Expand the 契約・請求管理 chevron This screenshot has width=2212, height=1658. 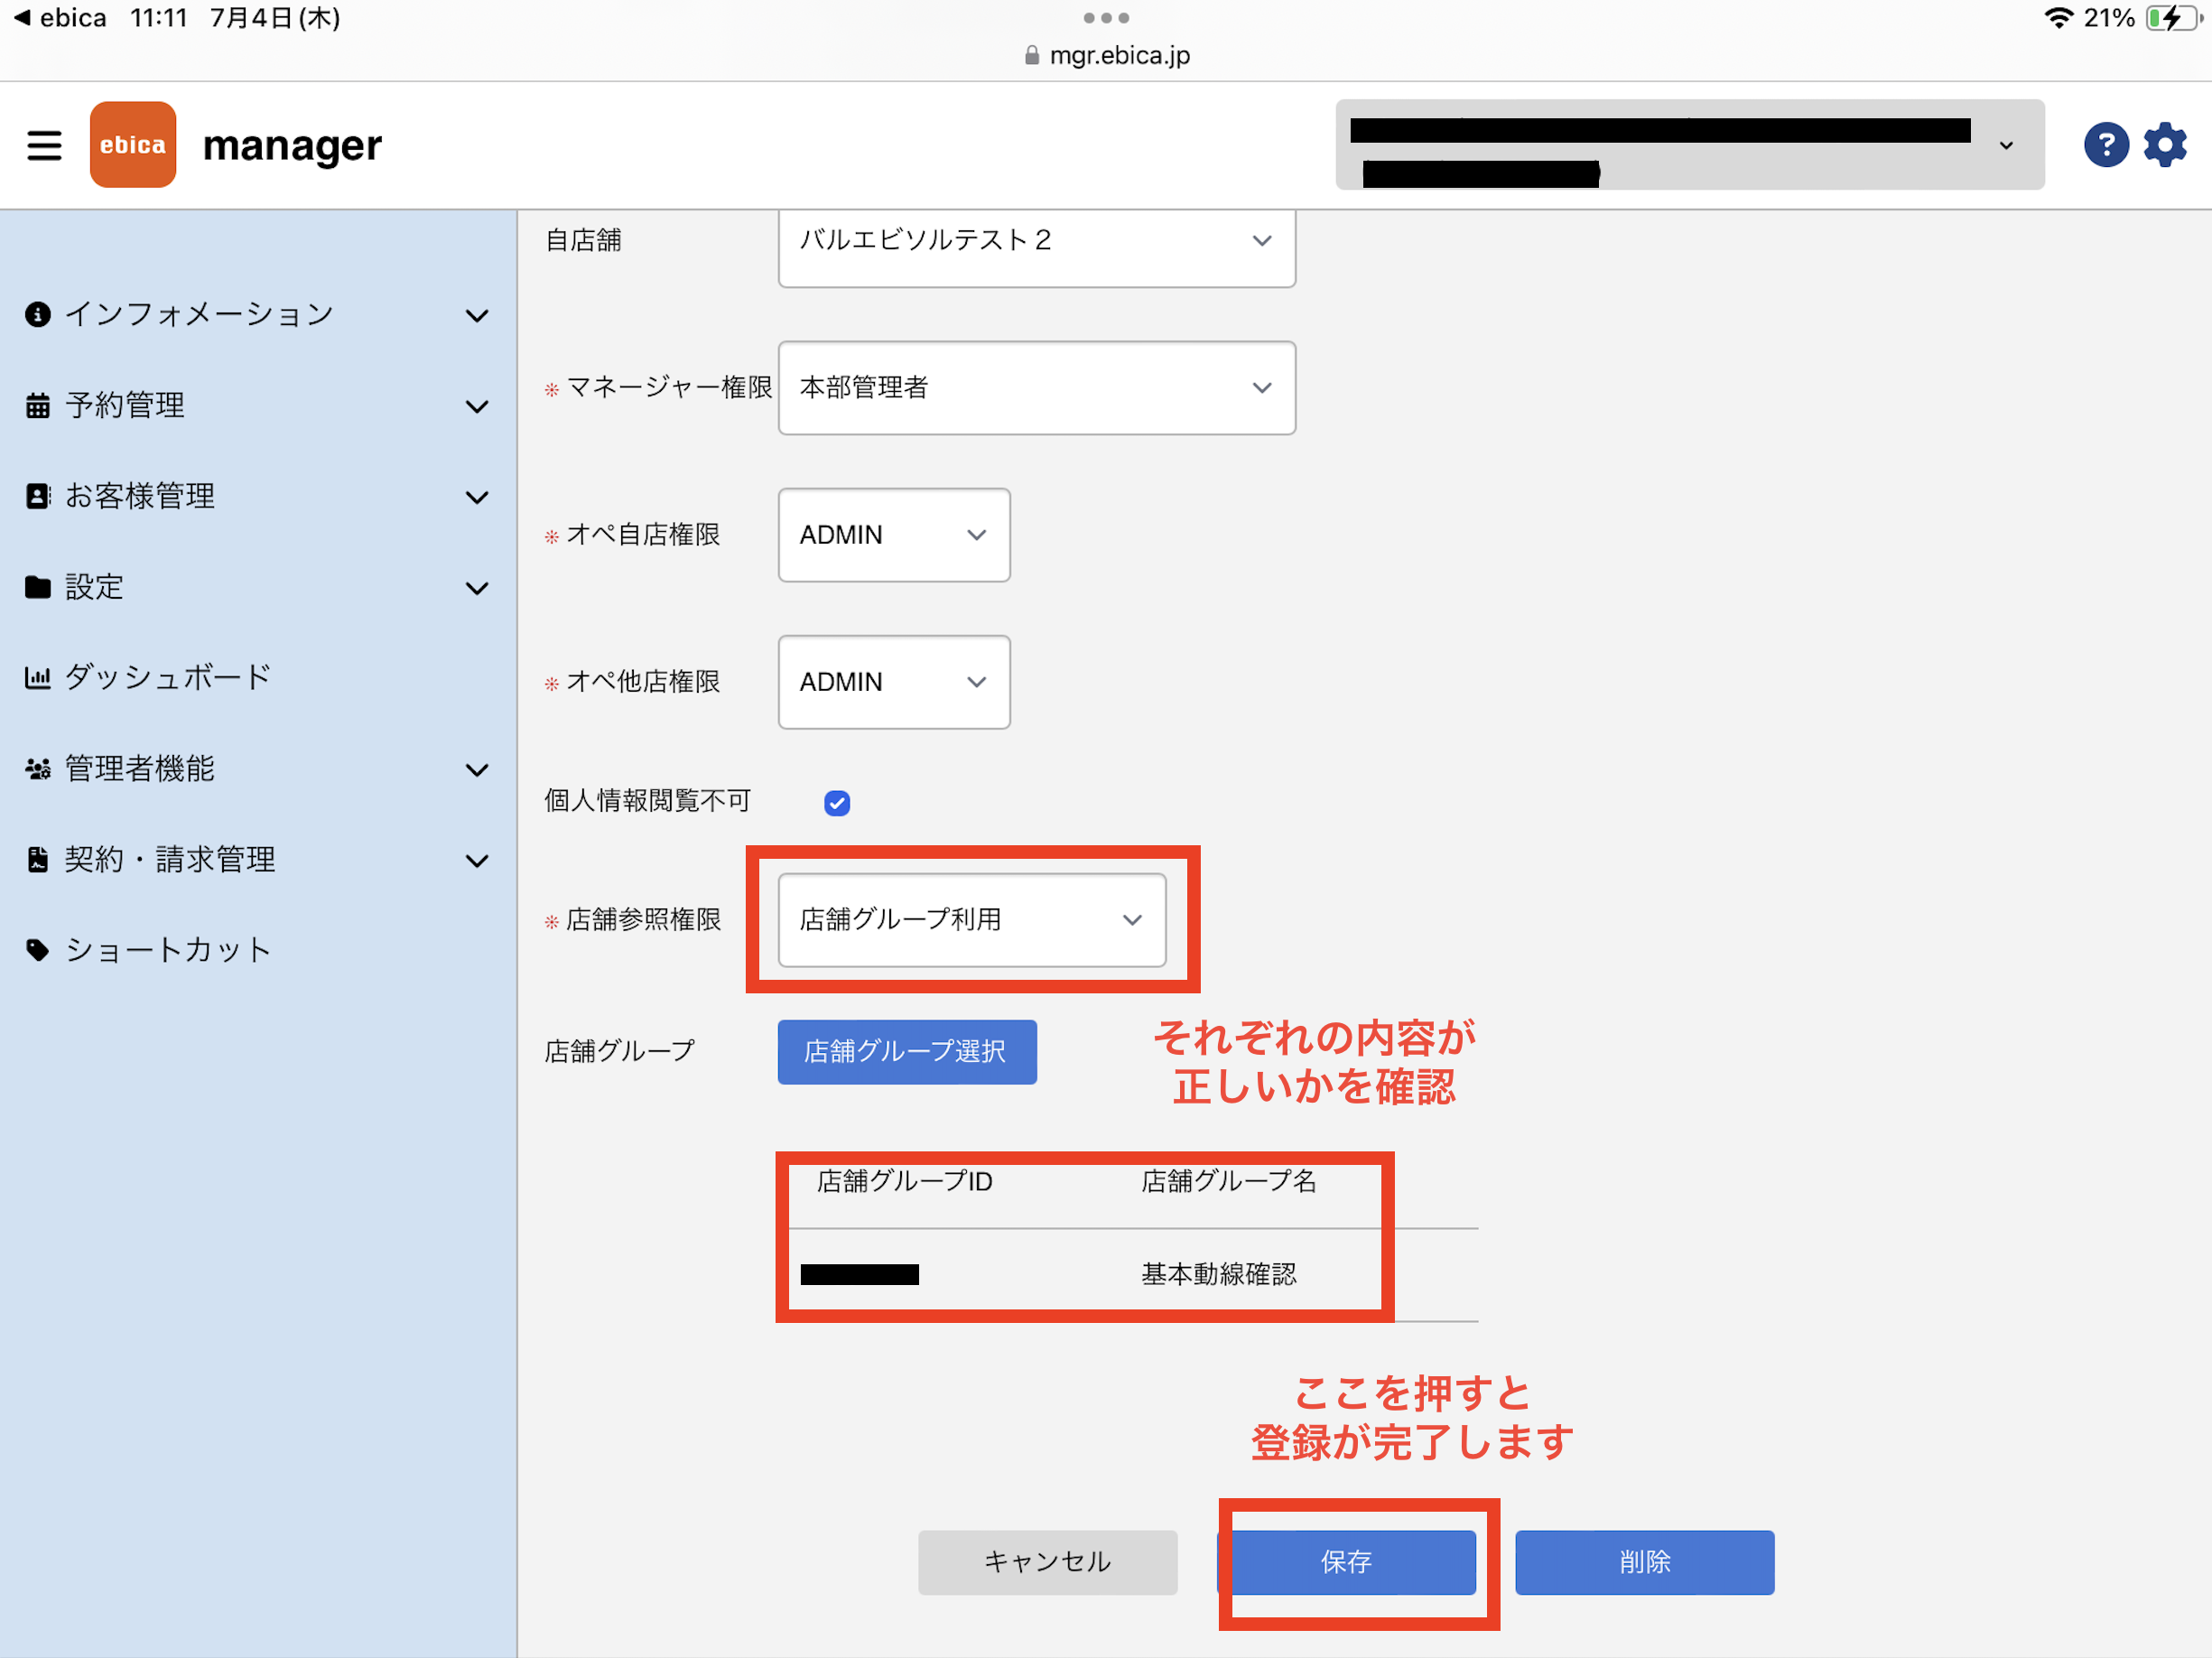click(478, 861)
